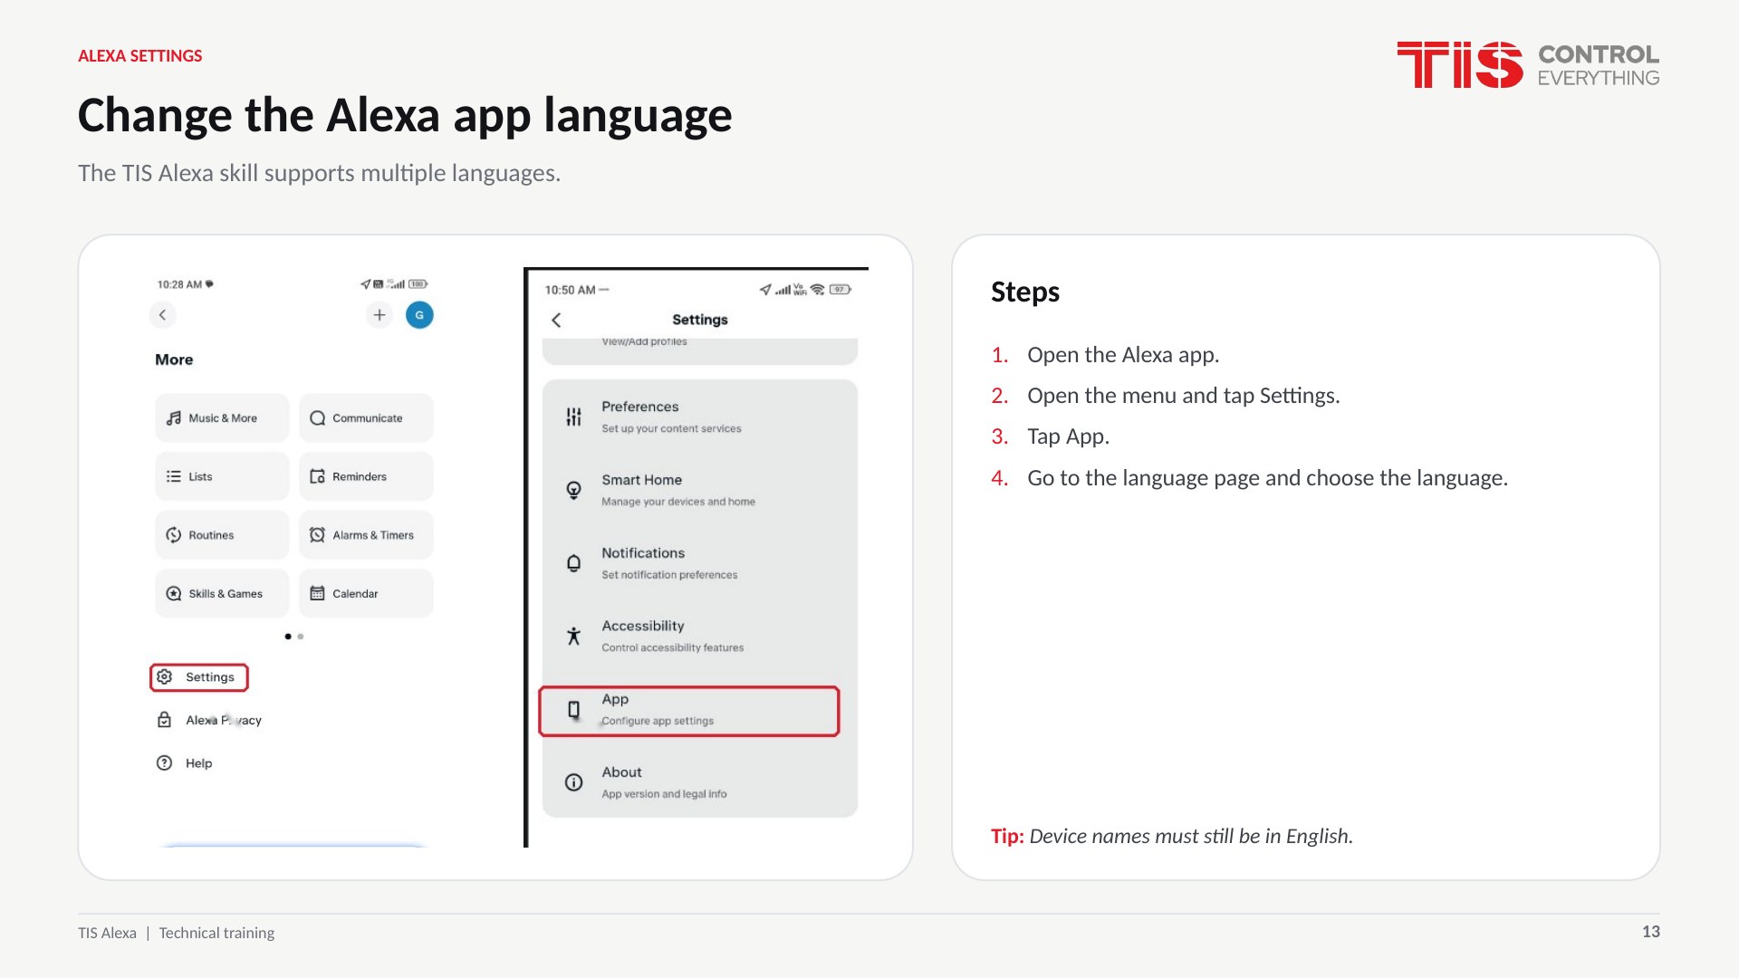Open Smart Home settings
This screenshot has height=978, width=1739.
(x=699, y=490)
